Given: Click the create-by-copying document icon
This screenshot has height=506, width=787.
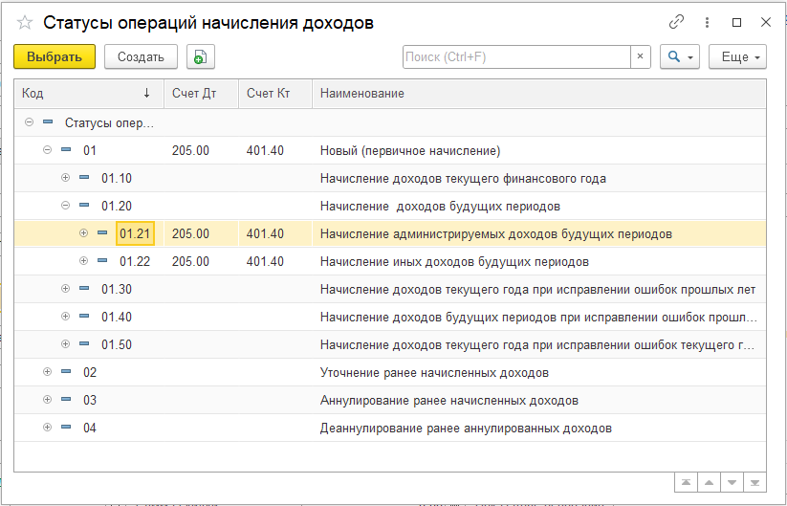Looking at the screenshot, I should (x=200, y=56).
